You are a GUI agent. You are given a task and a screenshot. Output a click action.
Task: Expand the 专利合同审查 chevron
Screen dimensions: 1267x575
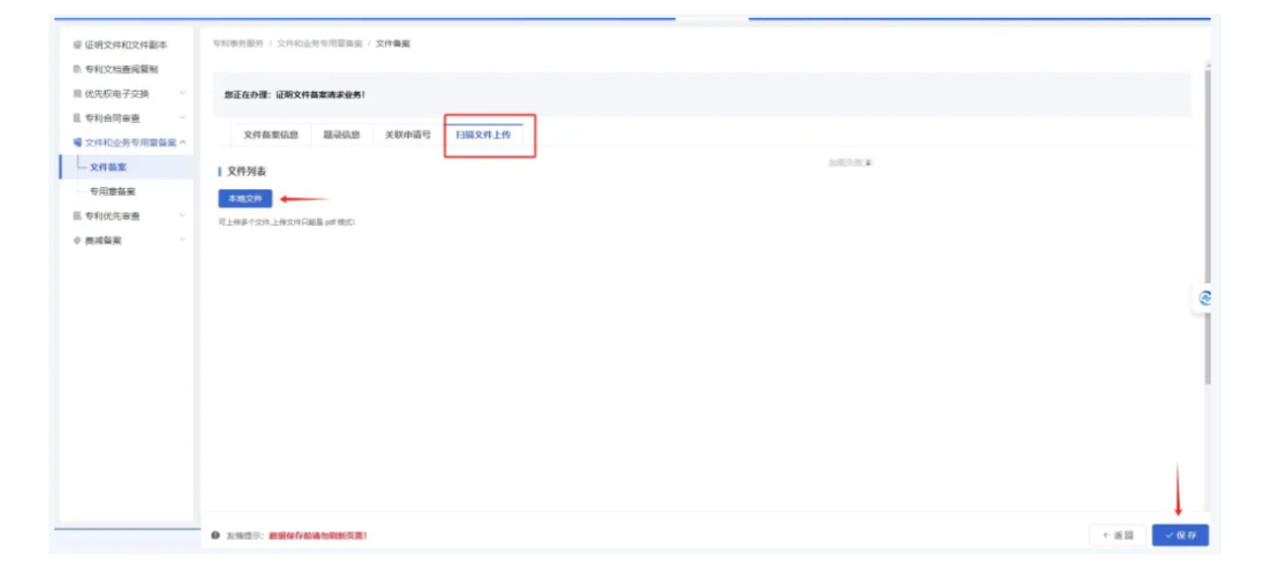click(182, 118)
